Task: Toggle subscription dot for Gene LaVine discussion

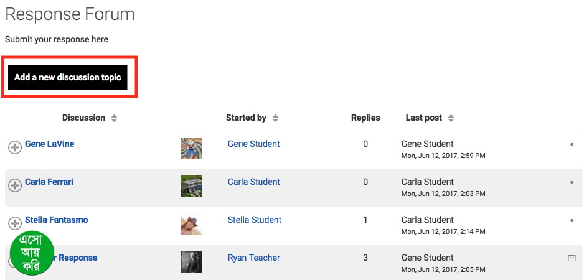Action: pyautogui.click(x=572, y=144)
